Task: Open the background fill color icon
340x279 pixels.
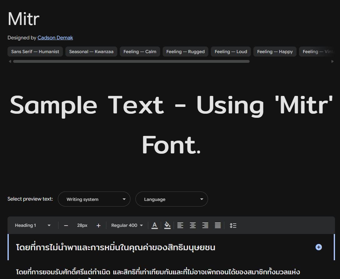Action: 167,226
